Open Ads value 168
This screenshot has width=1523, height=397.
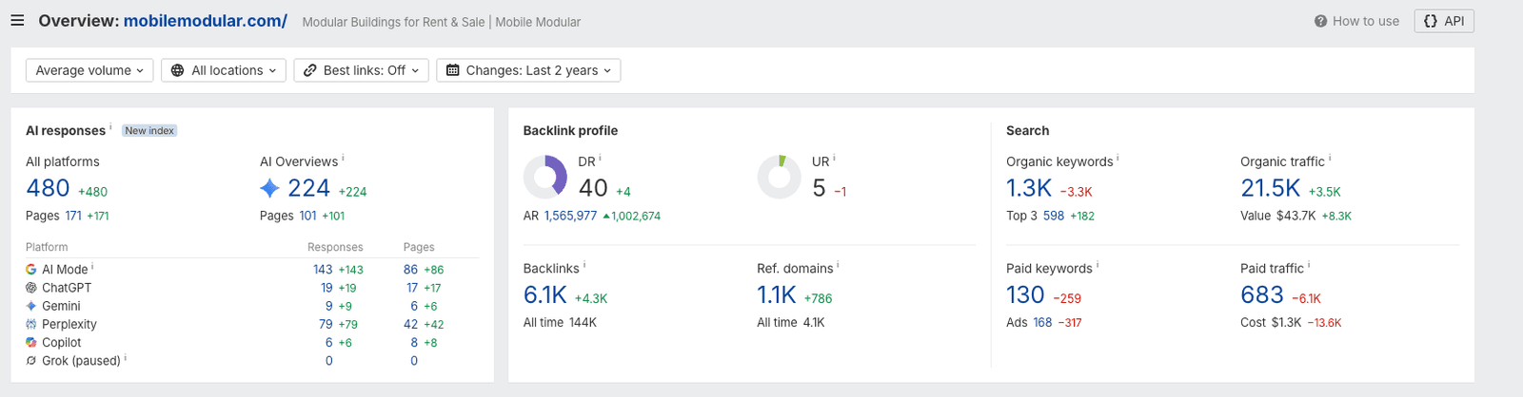(1043, 323)
